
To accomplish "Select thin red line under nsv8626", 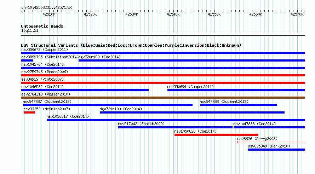I will pos(271,142).
